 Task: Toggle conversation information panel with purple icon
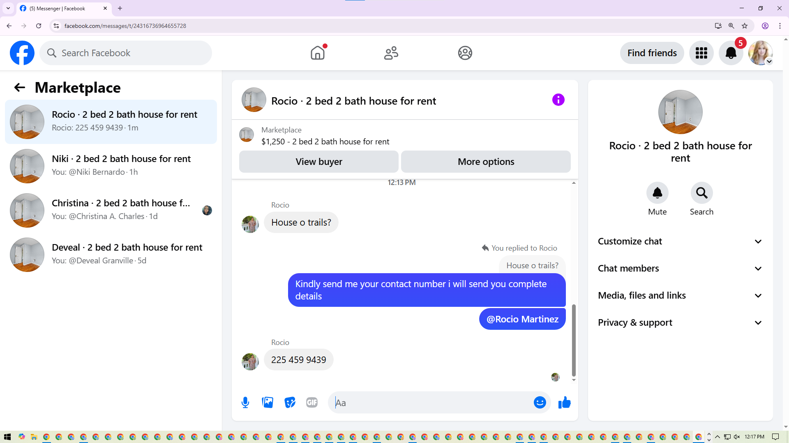(x=558, y=100)
